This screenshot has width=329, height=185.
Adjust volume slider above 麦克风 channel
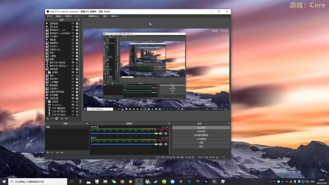(124, 133)
